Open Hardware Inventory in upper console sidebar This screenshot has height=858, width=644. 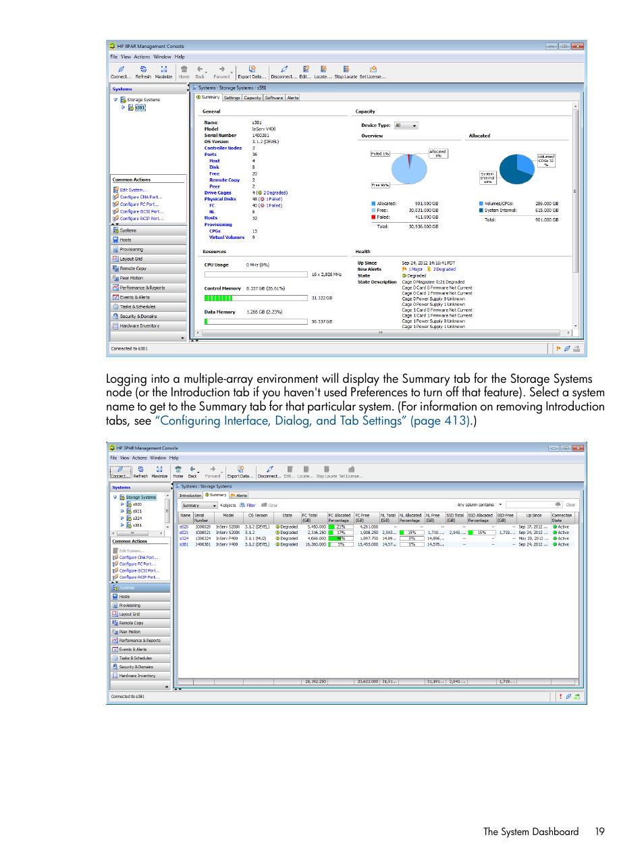point(149,325)
